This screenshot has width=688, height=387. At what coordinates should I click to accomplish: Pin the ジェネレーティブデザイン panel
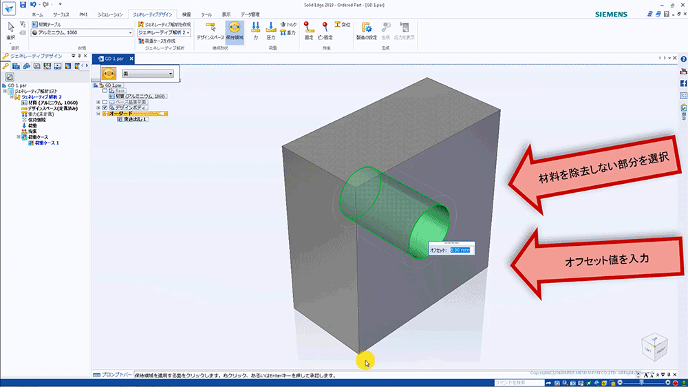tap(79, 56)
